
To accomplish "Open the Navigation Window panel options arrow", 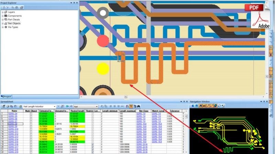I will 261,102.
